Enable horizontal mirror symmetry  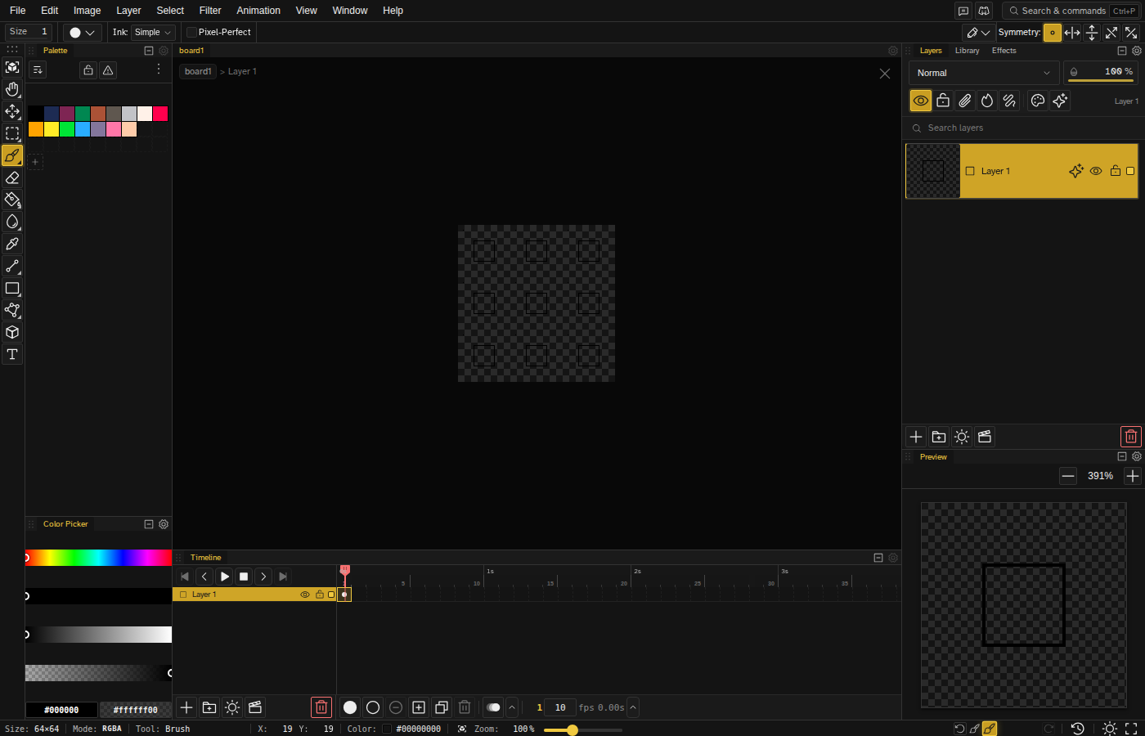tap(1072, 33)
